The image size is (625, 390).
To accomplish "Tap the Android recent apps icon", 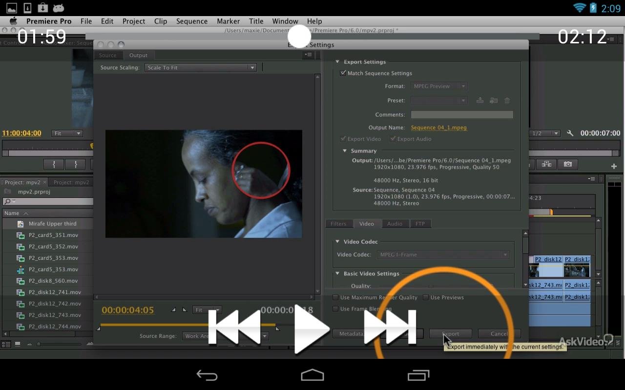I will point(418,375).
